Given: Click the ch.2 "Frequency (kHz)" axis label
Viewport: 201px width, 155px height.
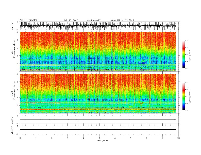Looking at the screenshot, I should [x=14, y=91].
